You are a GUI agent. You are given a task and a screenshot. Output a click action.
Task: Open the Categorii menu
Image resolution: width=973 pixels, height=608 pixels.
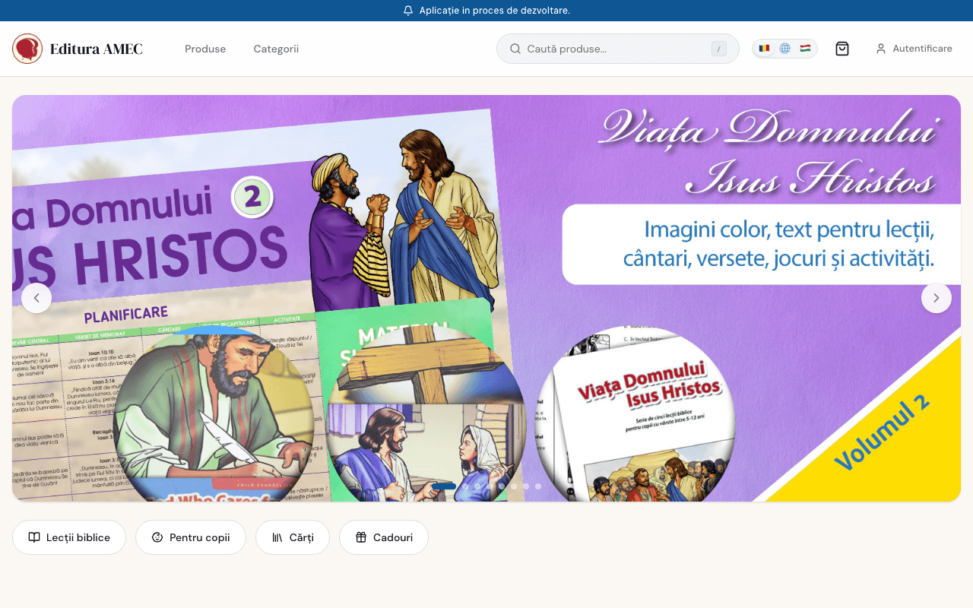click(x=275, y=48)
